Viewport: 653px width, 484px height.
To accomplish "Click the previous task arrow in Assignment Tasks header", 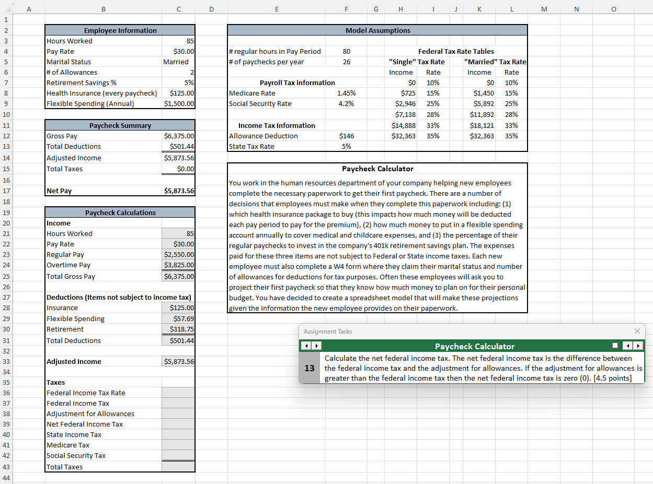I will click(627, 346).
